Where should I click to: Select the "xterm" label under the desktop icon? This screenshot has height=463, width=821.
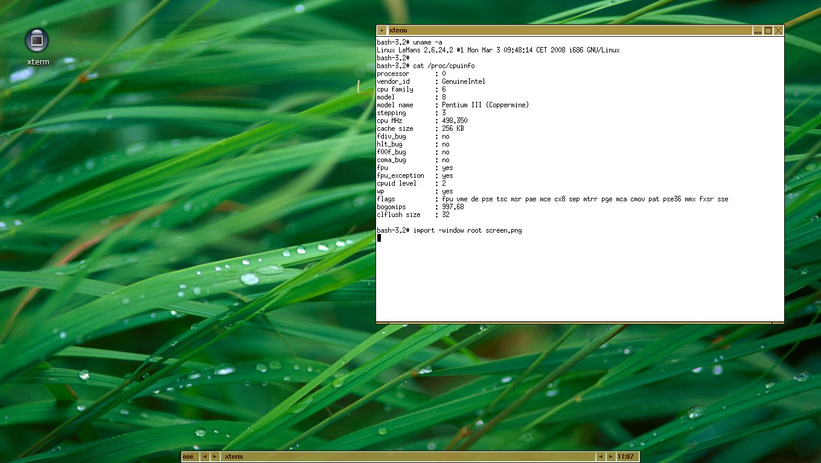pos(38,61)
